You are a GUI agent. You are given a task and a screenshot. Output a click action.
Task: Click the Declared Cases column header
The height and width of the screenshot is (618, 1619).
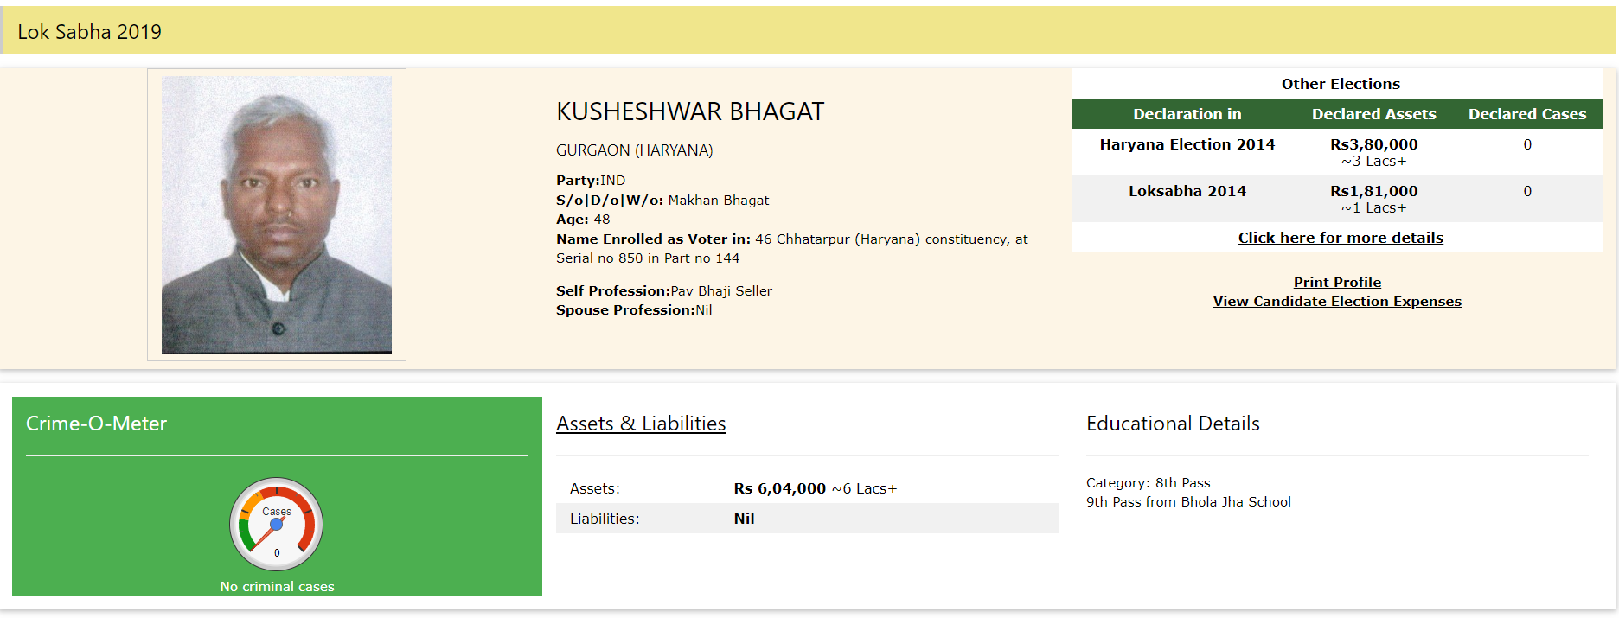[1527, 113]
